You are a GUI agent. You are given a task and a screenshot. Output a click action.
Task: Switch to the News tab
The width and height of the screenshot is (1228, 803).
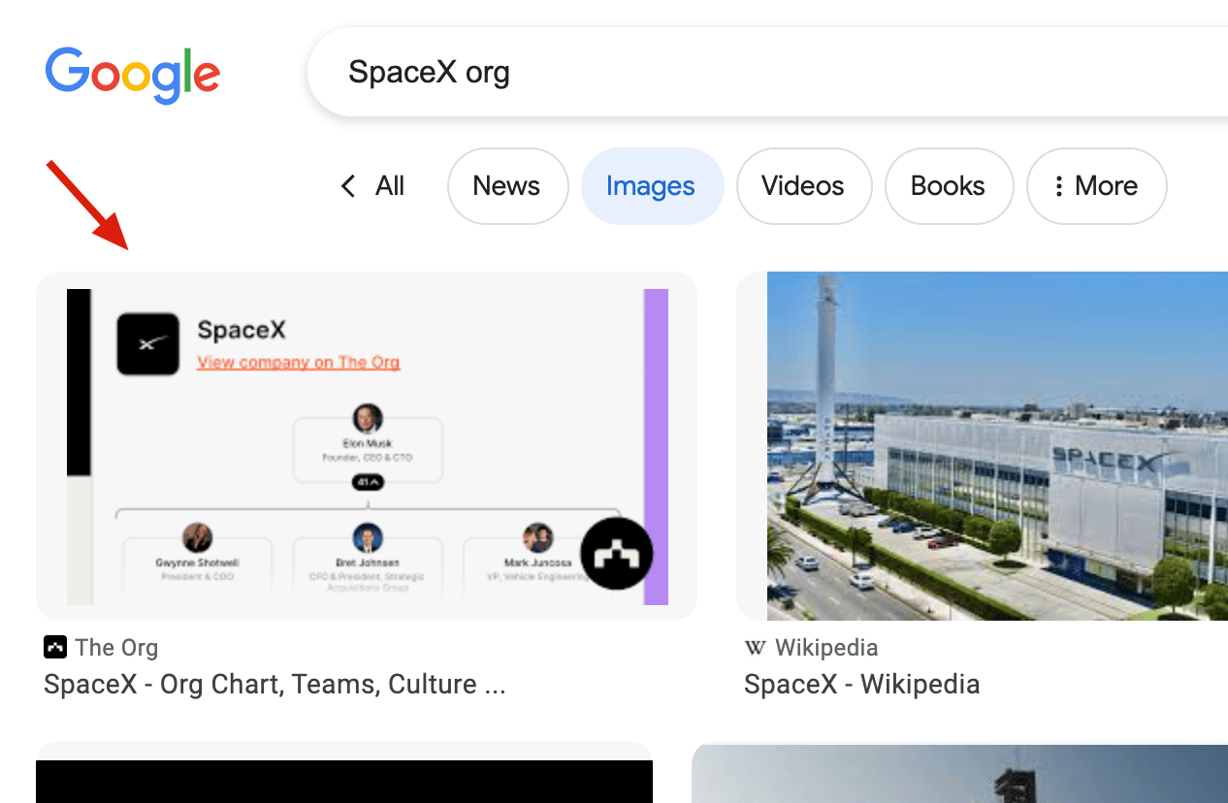(507, 186)
